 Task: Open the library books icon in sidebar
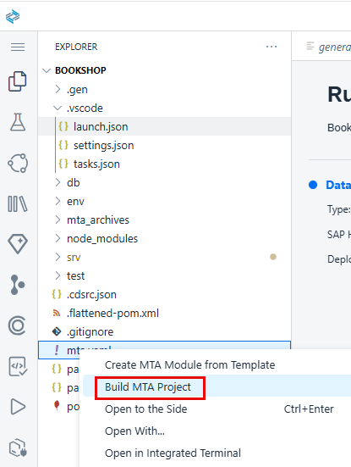click(18, 203)
